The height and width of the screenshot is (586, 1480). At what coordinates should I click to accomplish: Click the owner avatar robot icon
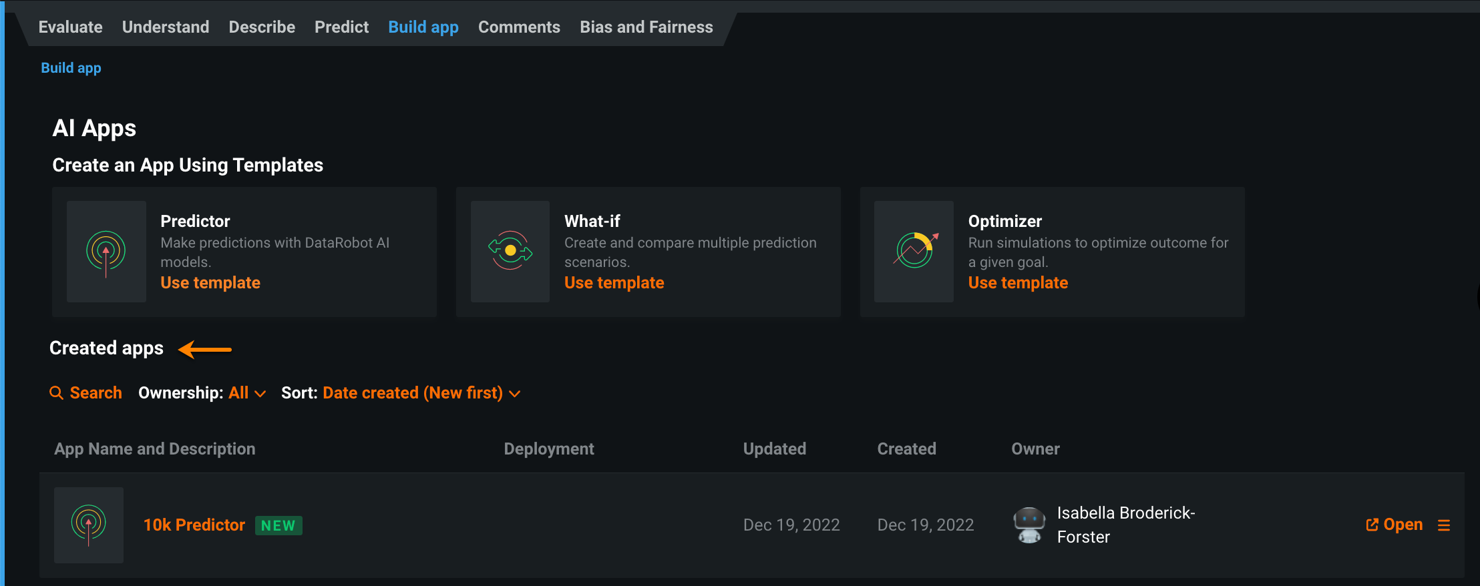pyautogui.click(x=1029, y=525)
